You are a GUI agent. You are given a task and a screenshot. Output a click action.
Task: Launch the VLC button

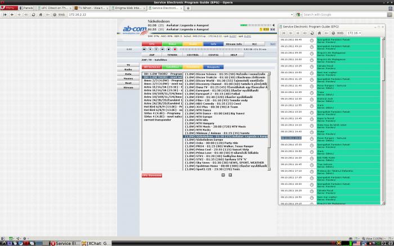[x=254, y=44]
